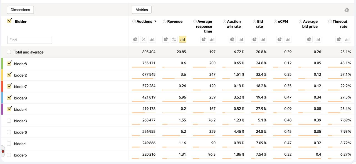The height and width of the screenshot is (164, 356).
Task: Uncheck the bidder8 checkbox
Action: [9, 63]
